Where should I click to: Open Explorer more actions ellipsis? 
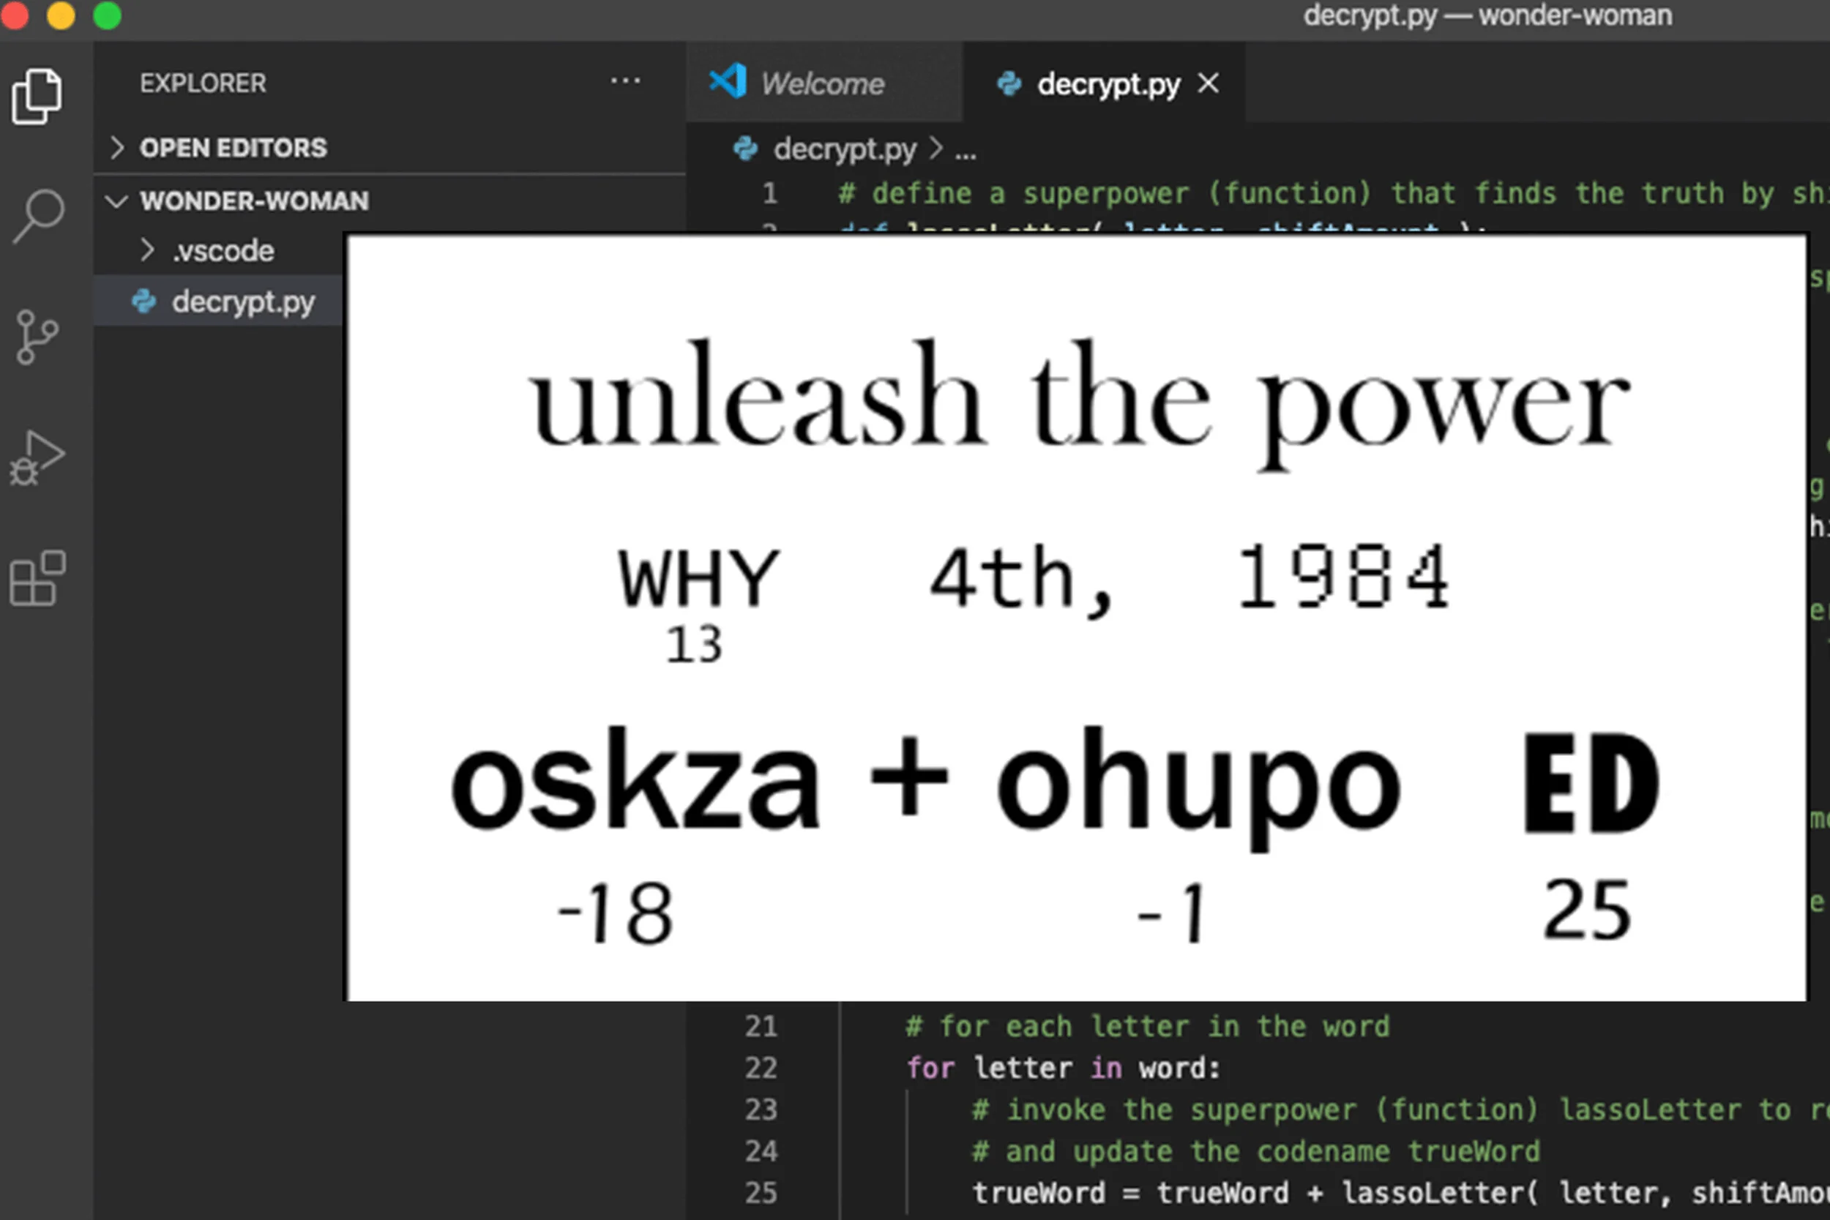625,81
